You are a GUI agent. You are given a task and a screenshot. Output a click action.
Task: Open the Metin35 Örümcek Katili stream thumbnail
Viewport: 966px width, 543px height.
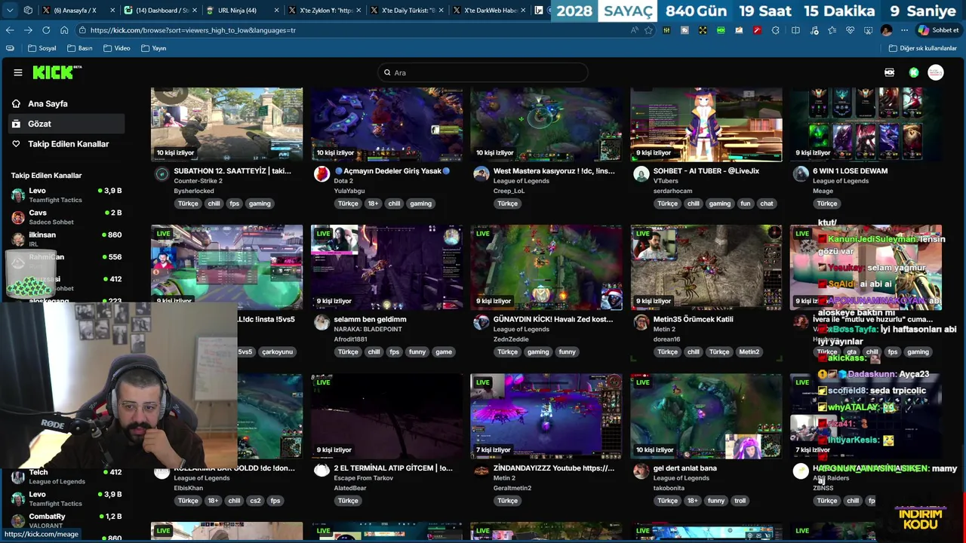[706, 267]
